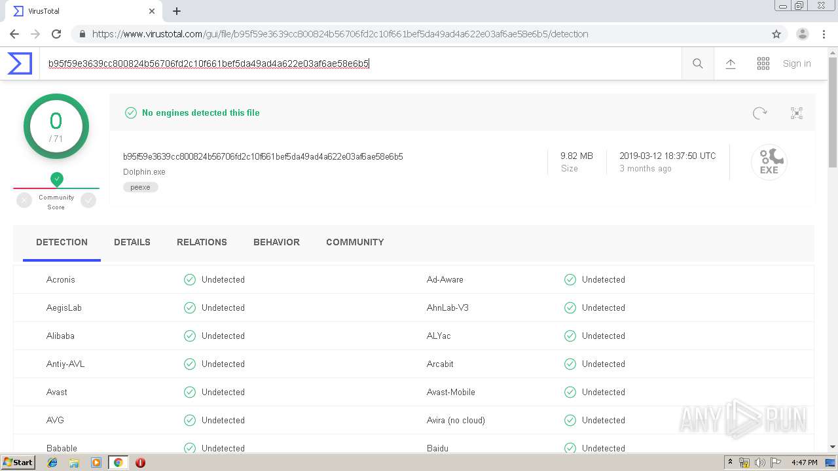The width and height of the screenshot is (838, 471).
Task: Click the VirusTotal logo icon
Action: click(x=20, y=63)
